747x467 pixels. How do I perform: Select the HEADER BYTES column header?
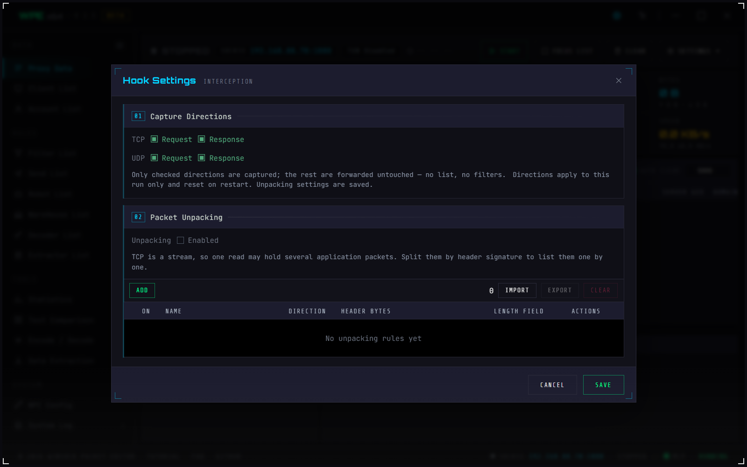click(366, 311)
